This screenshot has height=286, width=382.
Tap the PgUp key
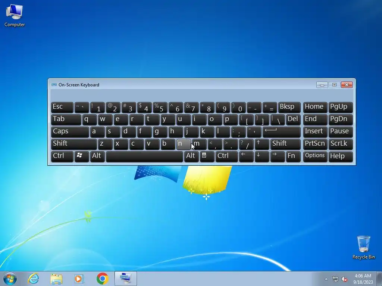click(341, 108)
